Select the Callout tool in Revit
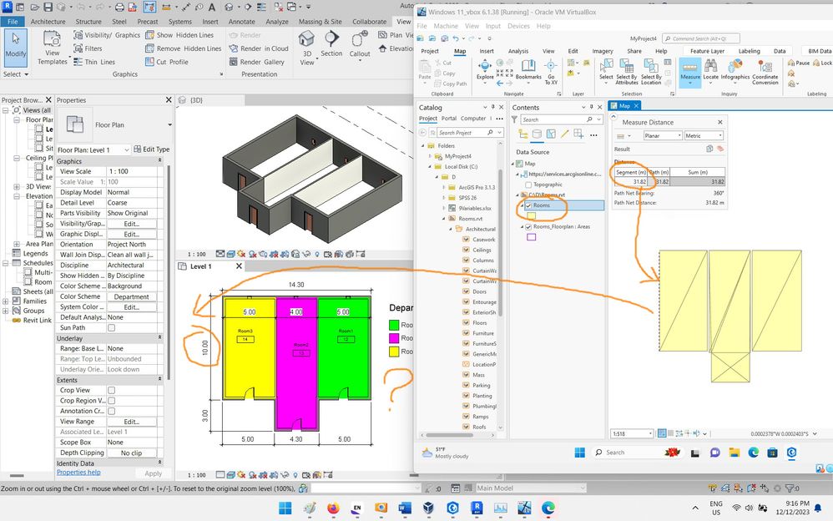Image resolution: width=833 pixels, height=521 pixels. [360, 44]
